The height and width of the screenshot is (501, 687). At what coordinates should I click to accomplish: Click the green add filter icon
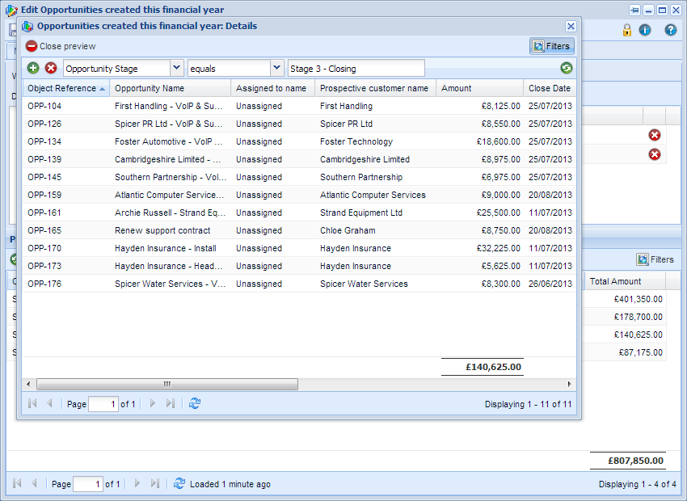tap(33, 68)
